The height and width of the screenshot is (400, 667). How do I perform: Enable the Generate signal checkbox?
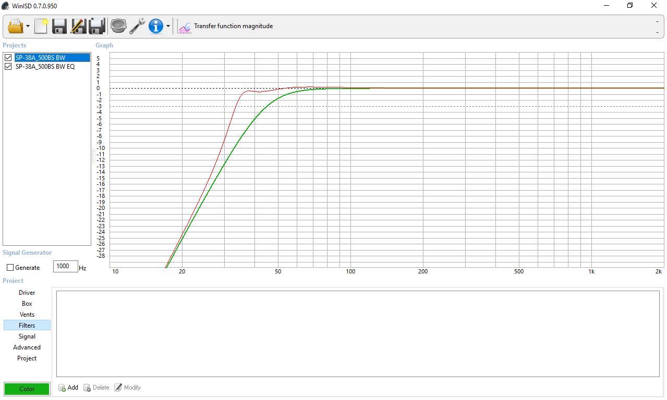point(10,268)
